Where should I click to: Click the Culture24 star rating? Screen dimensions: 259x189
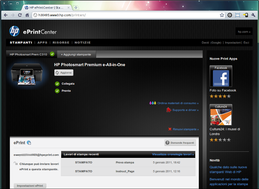[x=220, y=140]
